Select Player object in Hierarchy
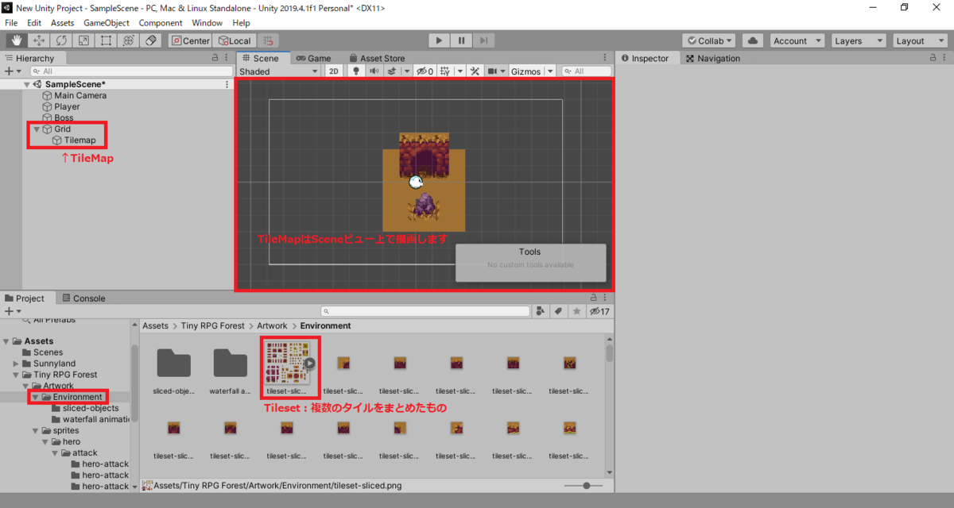 click(67, 106)
